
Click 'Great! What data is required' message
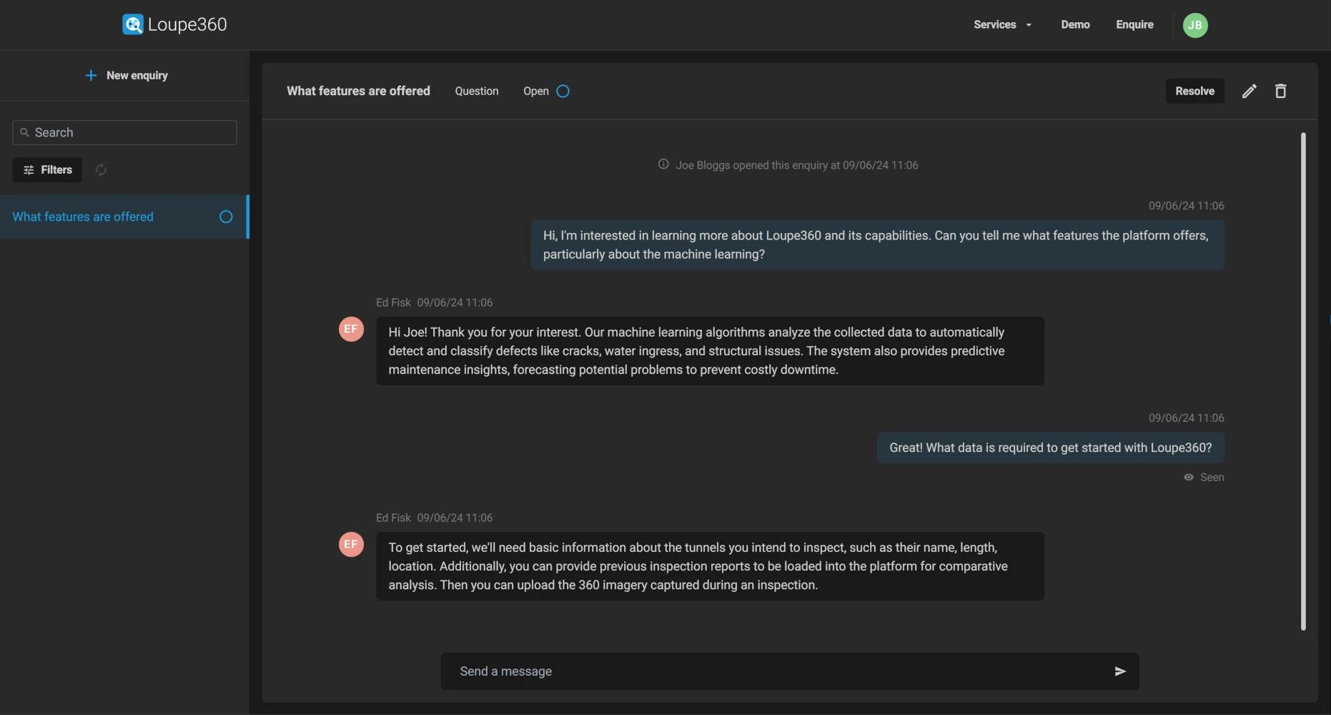1050,448
